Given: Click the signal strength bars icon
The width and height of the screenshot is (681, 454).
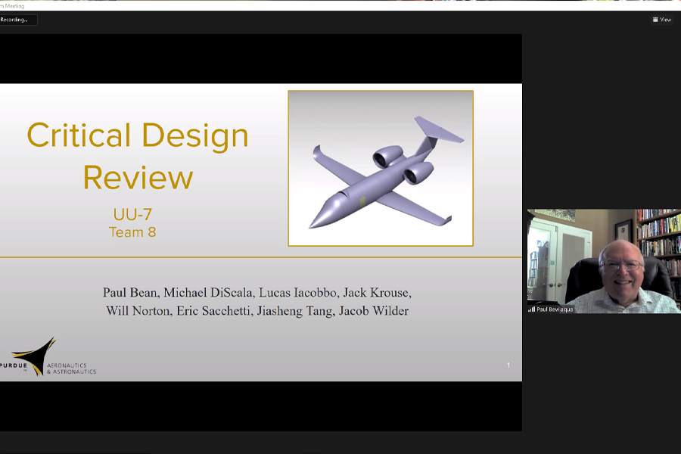Looking at the screenshot, I should click(532, 309).
